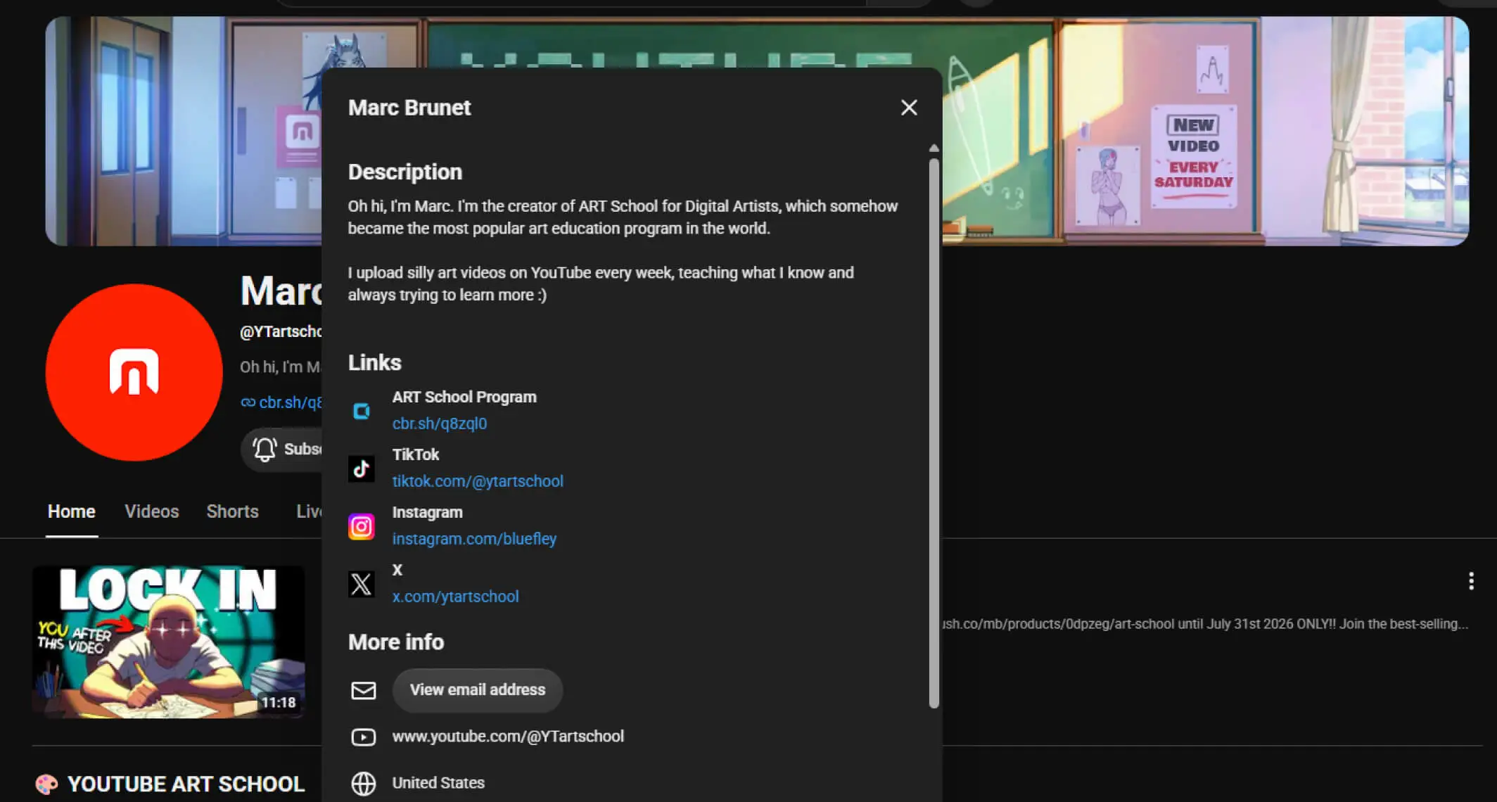The height and width of the screenshot is (802, 1497).
Task: Click the palette emoji beside YOUTUBE ART SCHOOL
Action: pyautogui.click(x=46, y=784)
